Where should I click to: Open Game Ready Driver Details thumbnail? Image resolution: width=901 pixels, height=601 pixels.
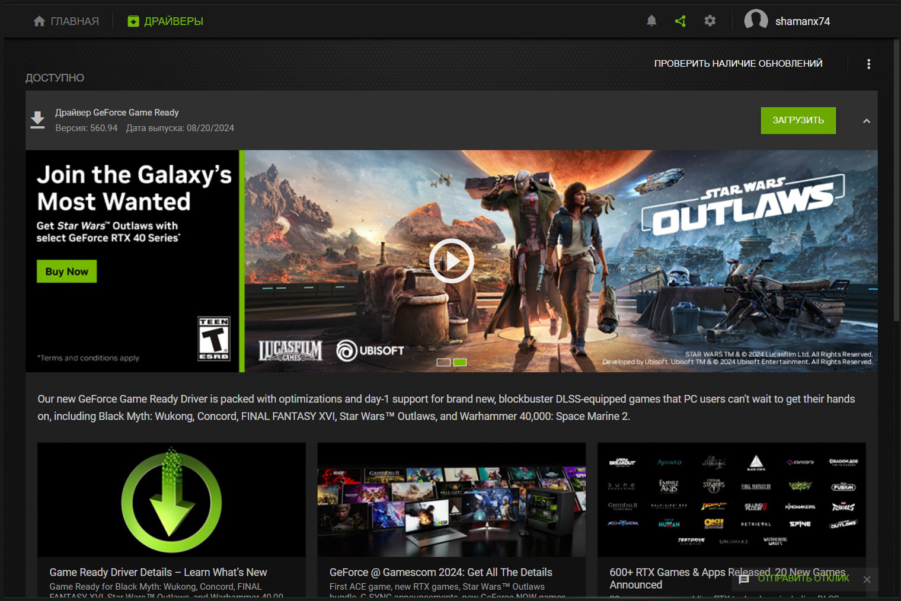(x=171, y=500)
